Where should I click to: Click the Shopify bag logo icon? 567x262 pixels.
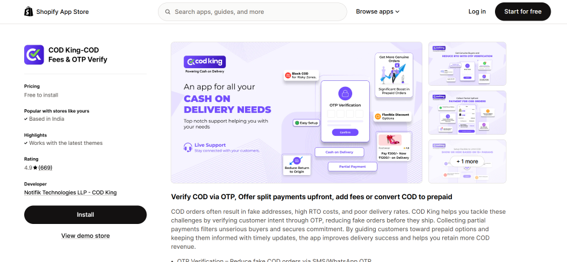pos(28,11)
